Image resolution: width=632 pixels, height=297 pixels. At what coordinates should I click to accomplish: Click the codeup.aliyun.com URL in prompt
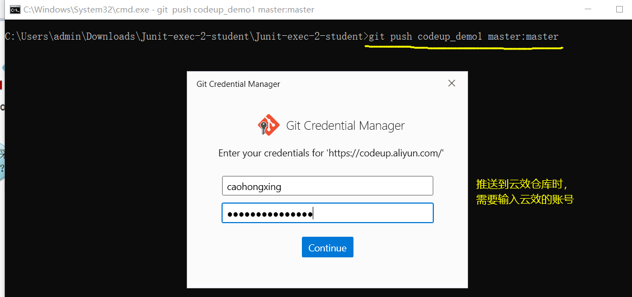click(x=385, y=153)
